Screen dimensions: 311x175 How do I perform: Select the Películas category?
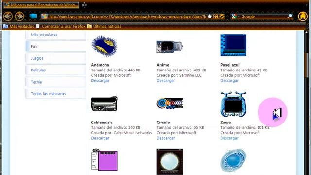coord(56,70)
